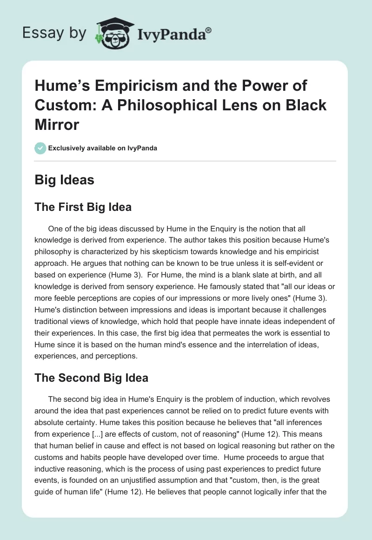Click the essay title about Hume's Empiricism

(180, 105)
